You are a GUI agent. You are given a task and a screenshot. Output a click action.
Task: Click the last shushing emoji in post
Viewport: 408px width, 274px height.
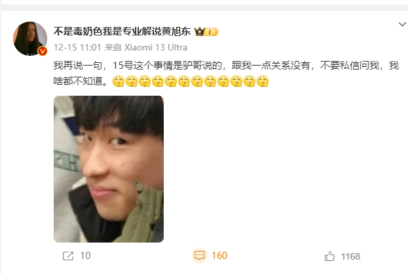click(263, 81)
